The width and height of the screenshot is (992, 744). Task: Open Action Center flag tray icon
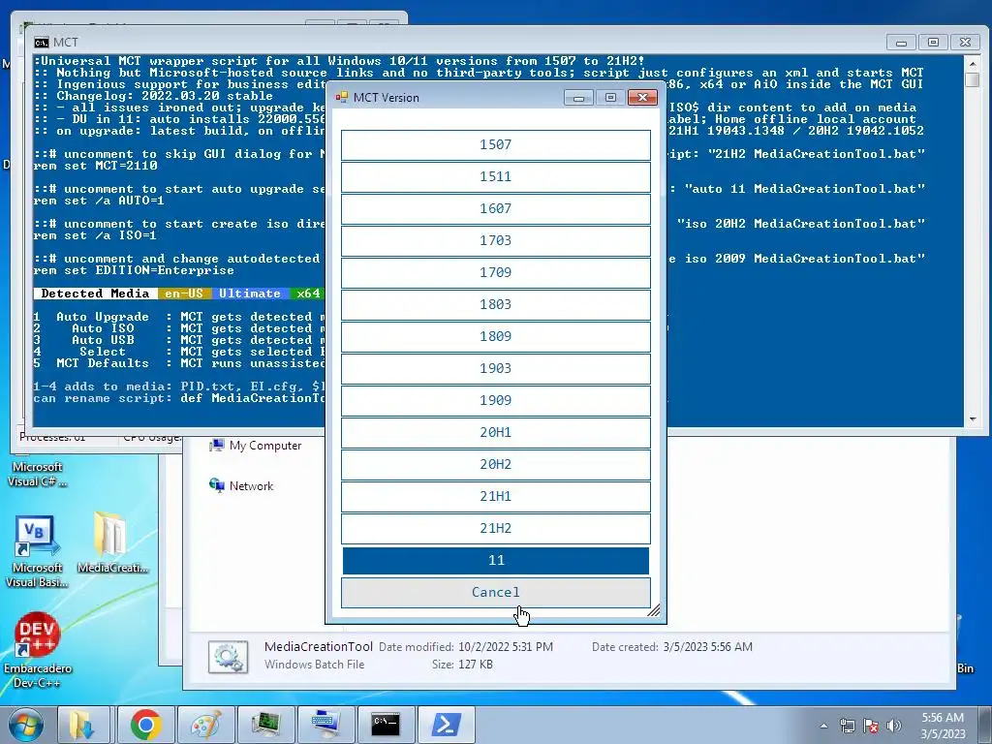point(871,726)
